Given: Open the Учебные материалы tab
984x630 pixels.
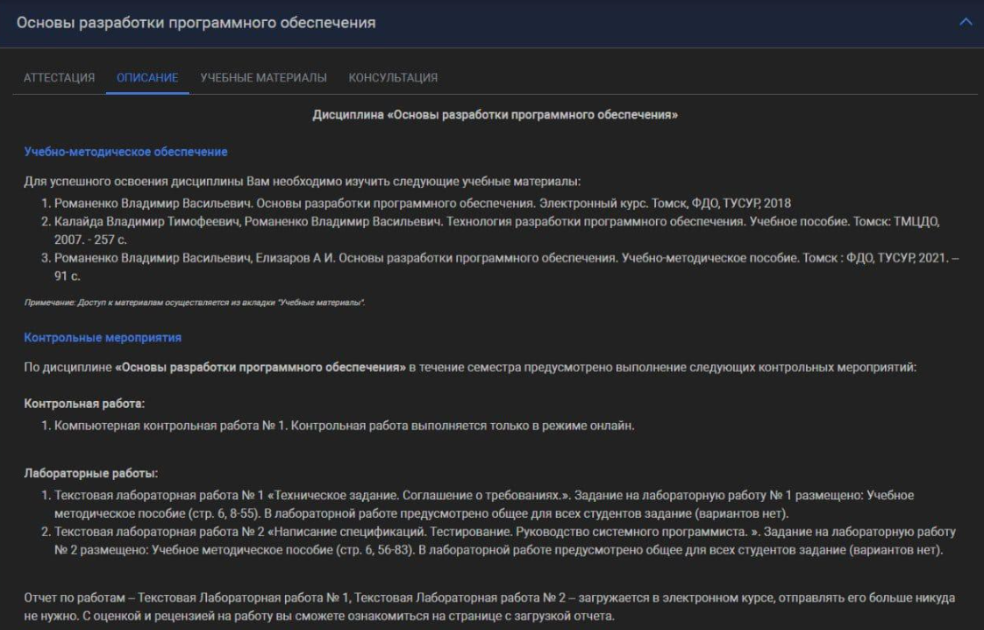Looking at the screenshot, I should (x=263, y=77).
